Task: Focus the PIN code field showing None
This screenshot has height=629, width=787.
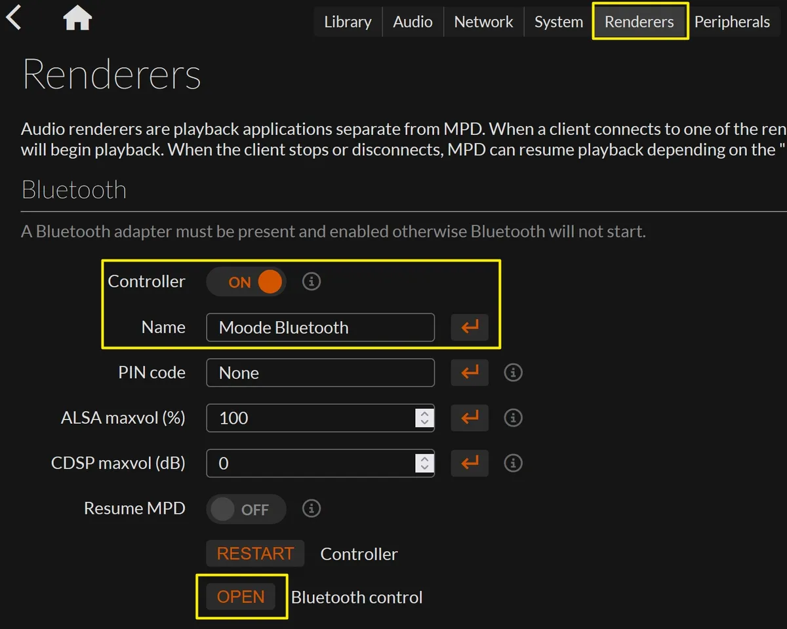Action: (320, 372)
